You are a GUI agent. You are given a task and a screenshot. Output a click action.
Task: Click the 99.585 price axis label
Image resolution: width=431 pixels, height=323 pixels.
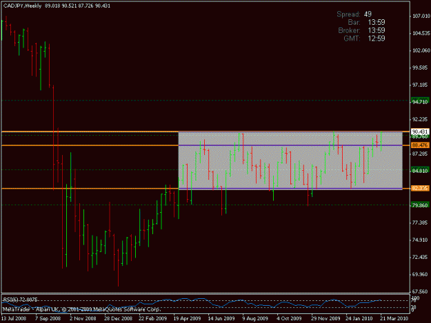click(421, 67)
